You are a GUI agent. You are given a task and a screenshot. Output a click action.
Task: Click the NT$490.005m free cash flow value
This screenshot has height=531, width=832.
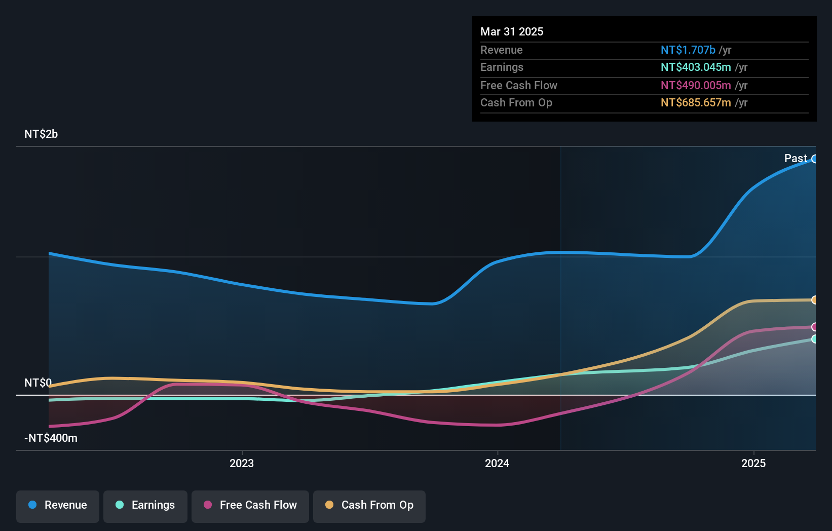[696, 86]
